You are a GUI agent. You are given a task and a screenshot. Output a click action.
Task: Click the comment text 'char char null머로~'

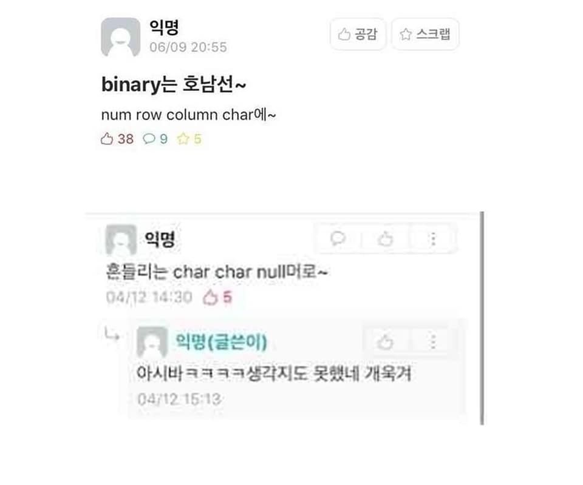[x=250, y=272]
